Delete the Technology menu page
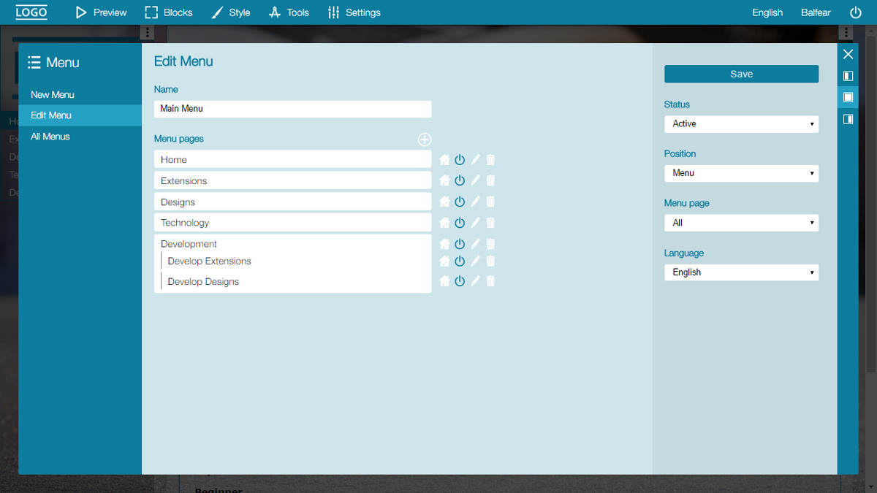 click(490, 223)
